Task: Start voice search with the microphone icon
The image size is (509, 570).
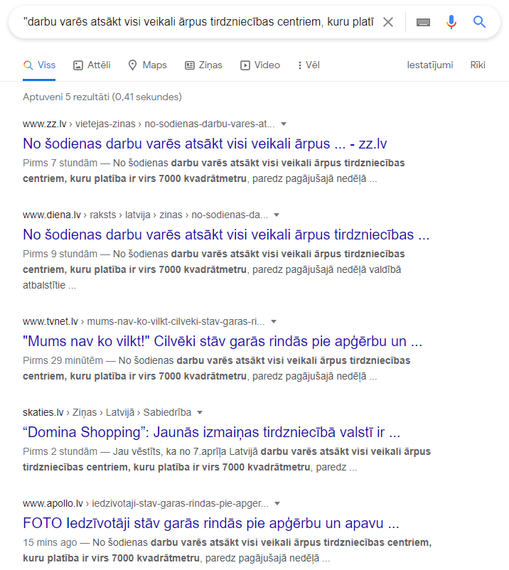Action: (x=451, y=22)
